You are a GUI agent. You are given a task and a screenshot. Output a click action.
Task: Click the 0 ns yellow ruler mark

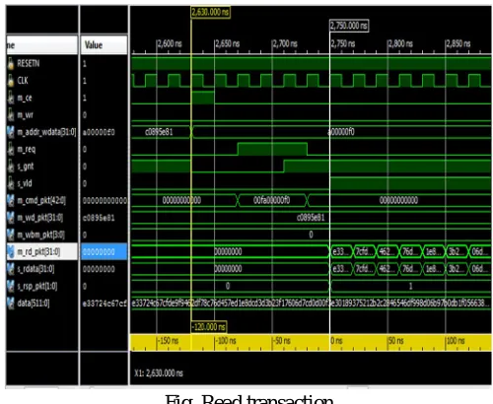(x=336, y=341)
